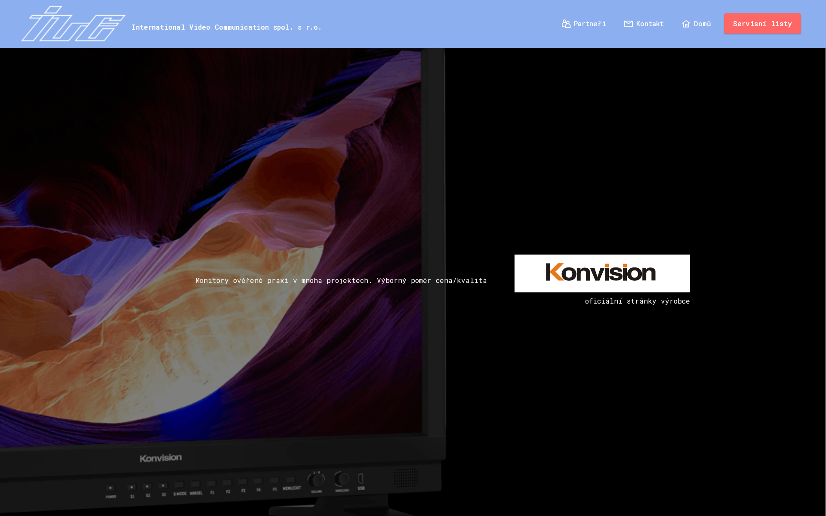The image size is (826, 516).
Task: Click the Domů home icon
Action: pyautogui.click(x=686, y=24)
